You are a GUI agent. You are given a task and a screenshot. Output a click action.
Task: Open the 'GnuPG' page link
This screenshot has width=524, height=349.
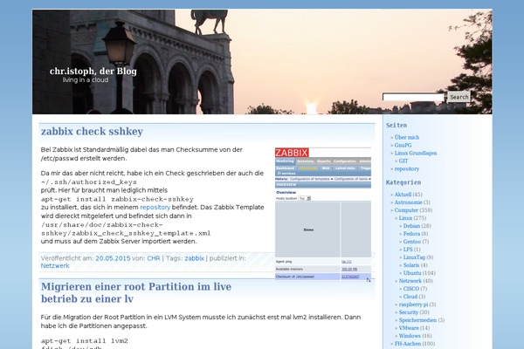click(403, 146)
